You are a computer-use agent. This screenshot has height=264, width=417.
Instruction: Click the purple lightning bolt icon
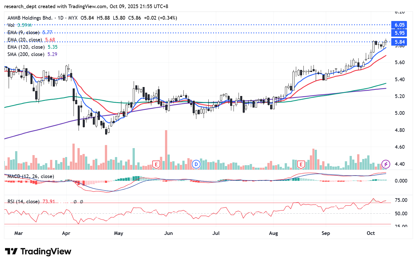386,164
